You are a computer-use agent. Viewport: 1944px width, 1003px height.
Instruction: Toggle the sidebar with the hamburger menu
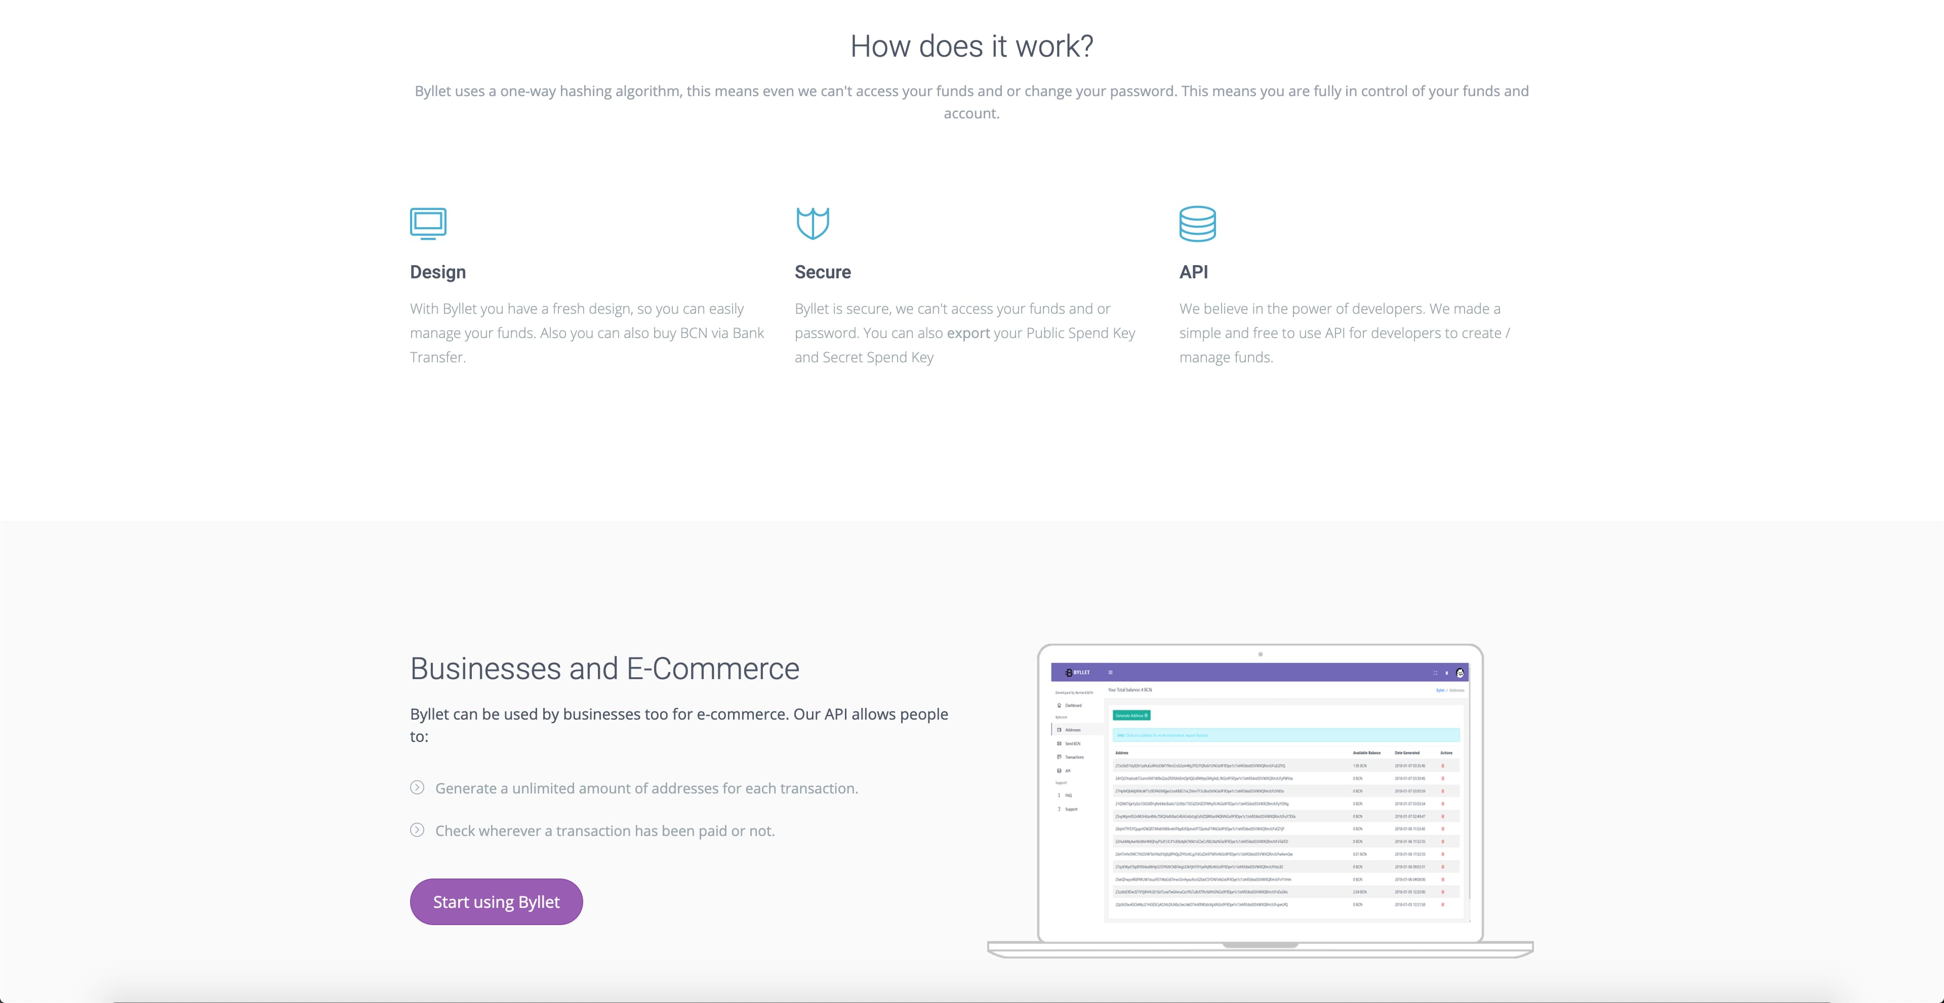[x=1110, y=673]
